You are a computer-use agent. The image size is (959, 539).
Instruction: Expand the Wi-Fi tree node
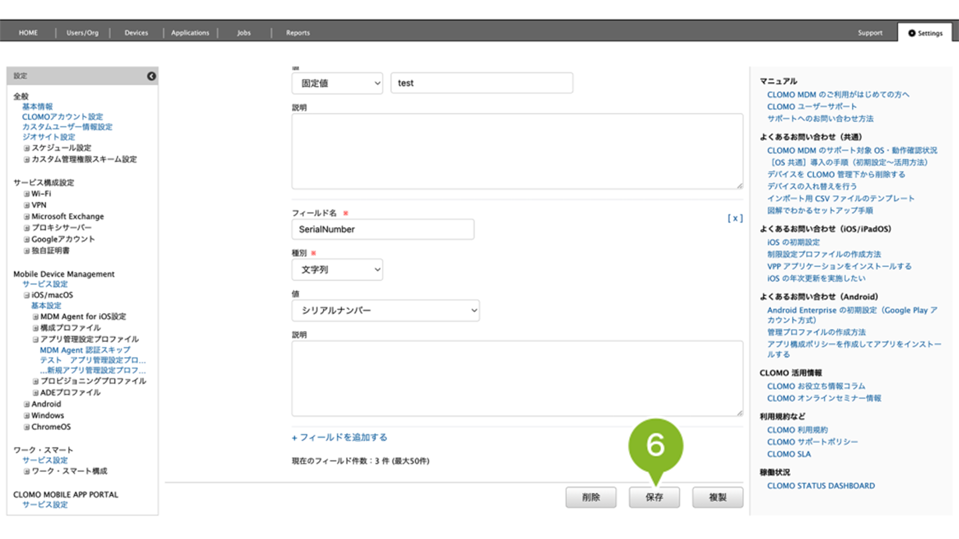click(26, 194)
